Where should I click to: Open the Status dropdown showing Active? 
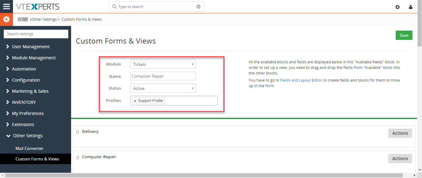point(163,88)
